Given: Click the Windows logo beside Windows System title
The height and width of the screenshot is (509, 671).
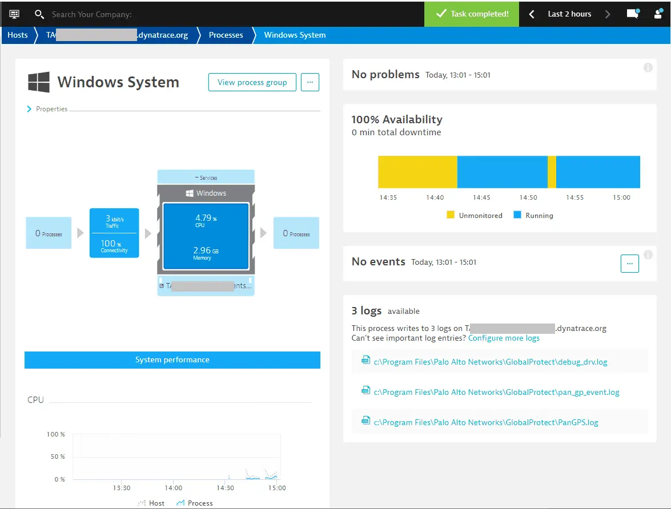Looking at the screenshot, I should (x=38, y=82).
